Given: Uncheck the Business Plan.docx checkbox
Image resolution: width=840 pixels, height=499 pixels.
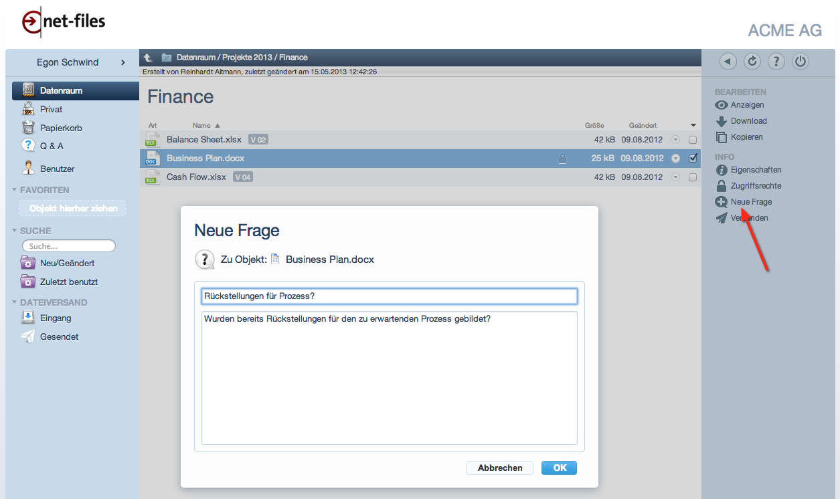Looking at the screenshot, I should [x=693, y=159].
